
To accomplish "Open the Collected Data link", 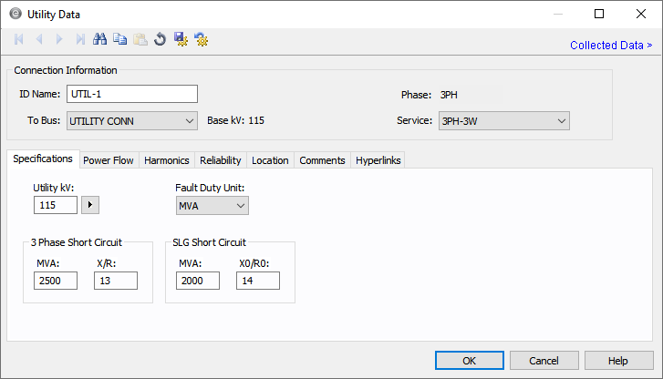I will coord(610,45).
